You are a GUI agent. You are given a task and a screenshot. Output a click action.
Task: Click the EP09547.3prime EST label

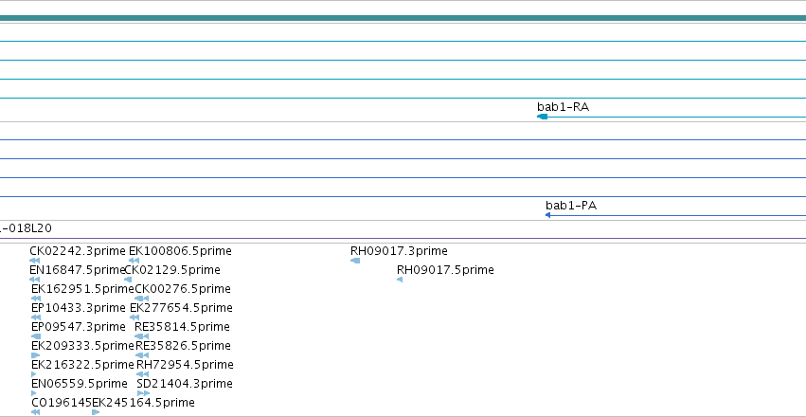[x=78, y=327]
